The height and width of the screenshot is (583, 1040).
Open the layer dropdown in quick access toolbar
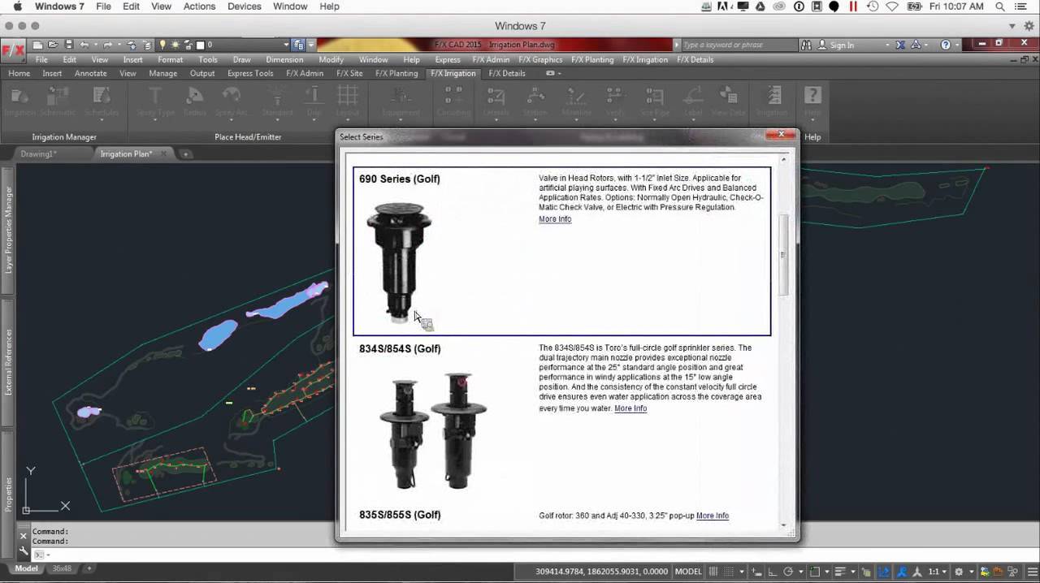[x=286, y=45]
